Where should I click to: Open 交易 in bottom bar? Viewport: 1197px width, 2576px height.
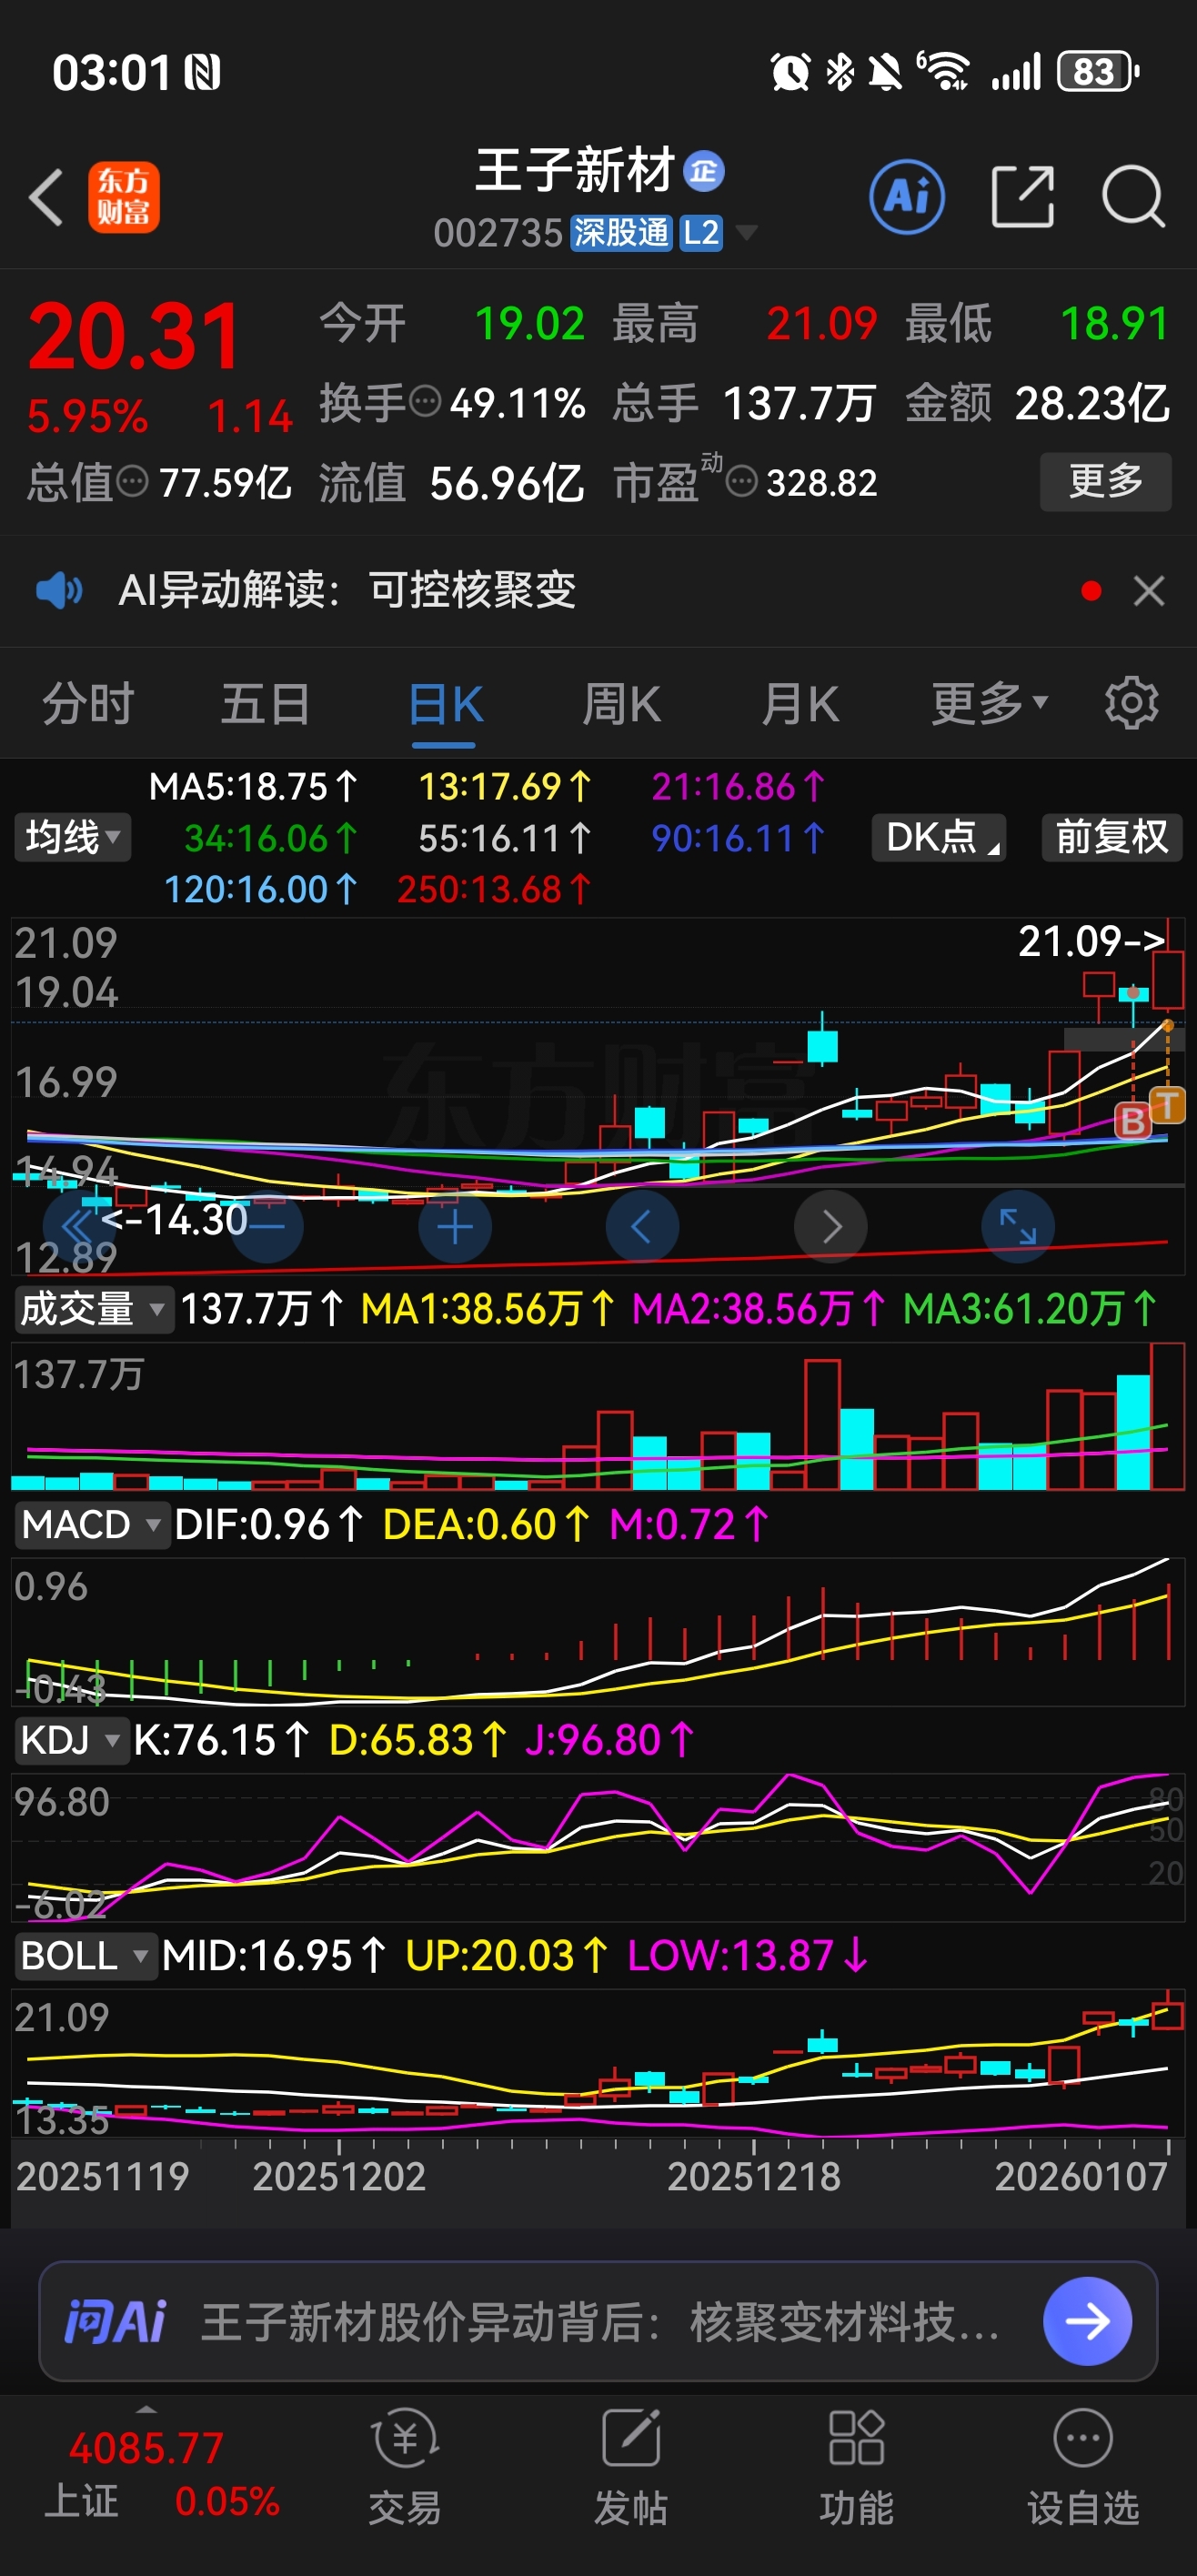coord(405,2465)
